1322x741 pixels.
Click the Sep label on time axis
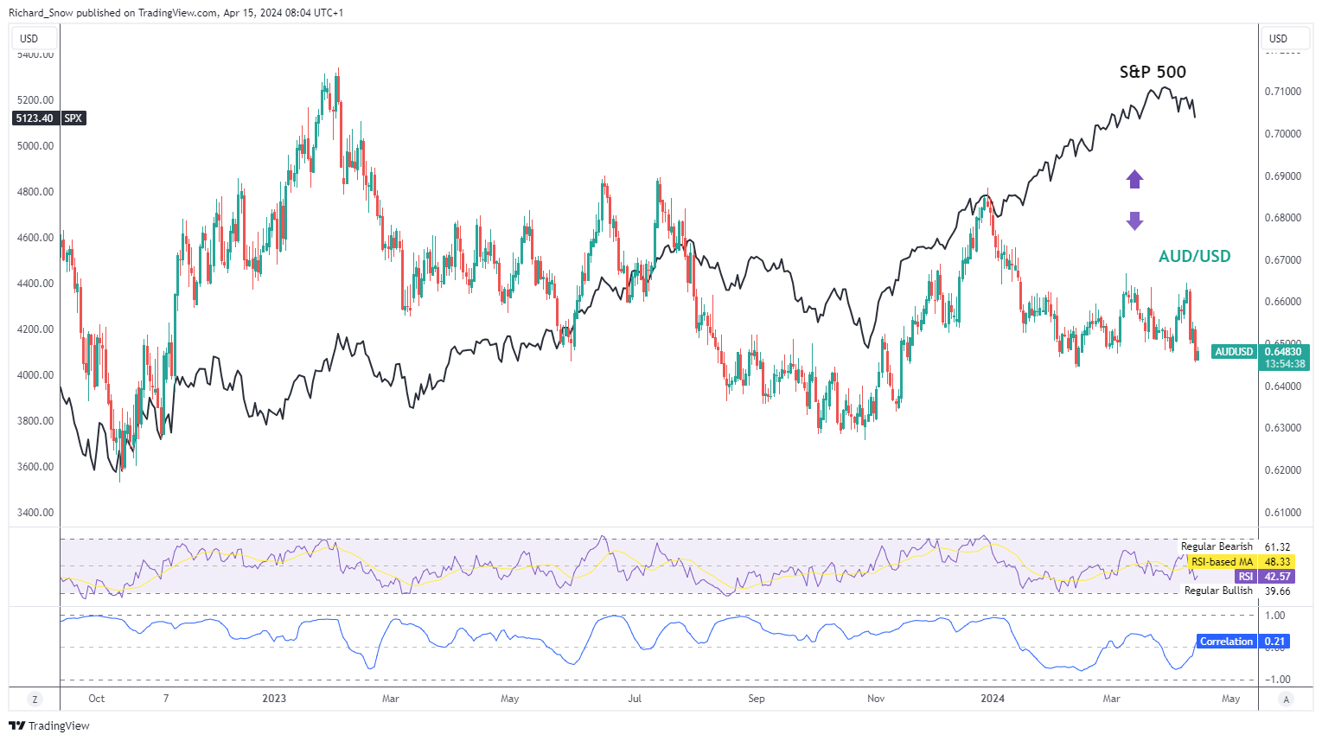757,699
